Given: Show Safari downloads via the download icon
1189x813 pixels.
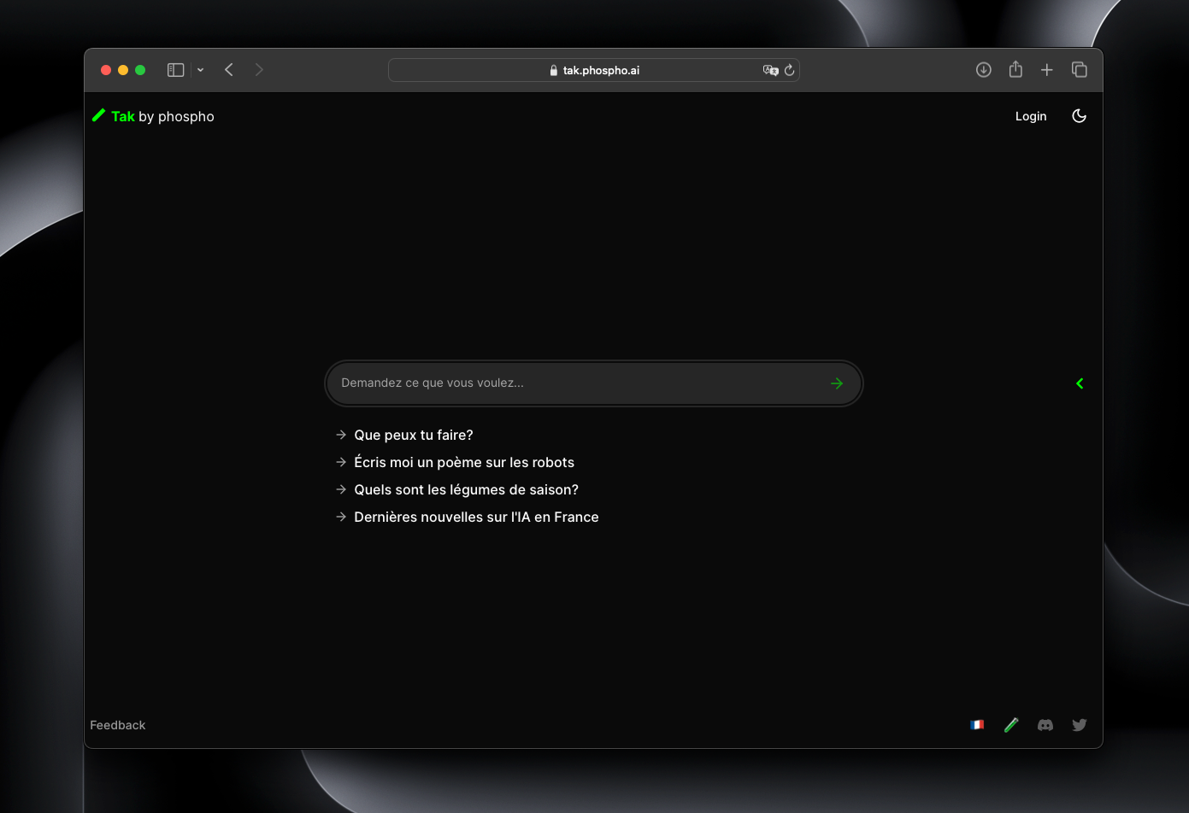Looking at the screenshot, I should click(x=983, y=69).
